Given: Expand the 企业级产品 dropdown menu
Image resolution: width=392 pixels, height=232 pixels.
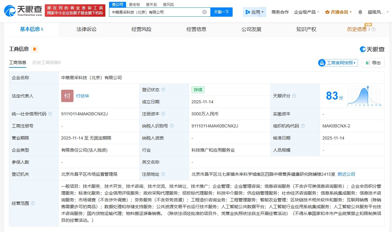Looking at the screenshot, I should (306, 11).
